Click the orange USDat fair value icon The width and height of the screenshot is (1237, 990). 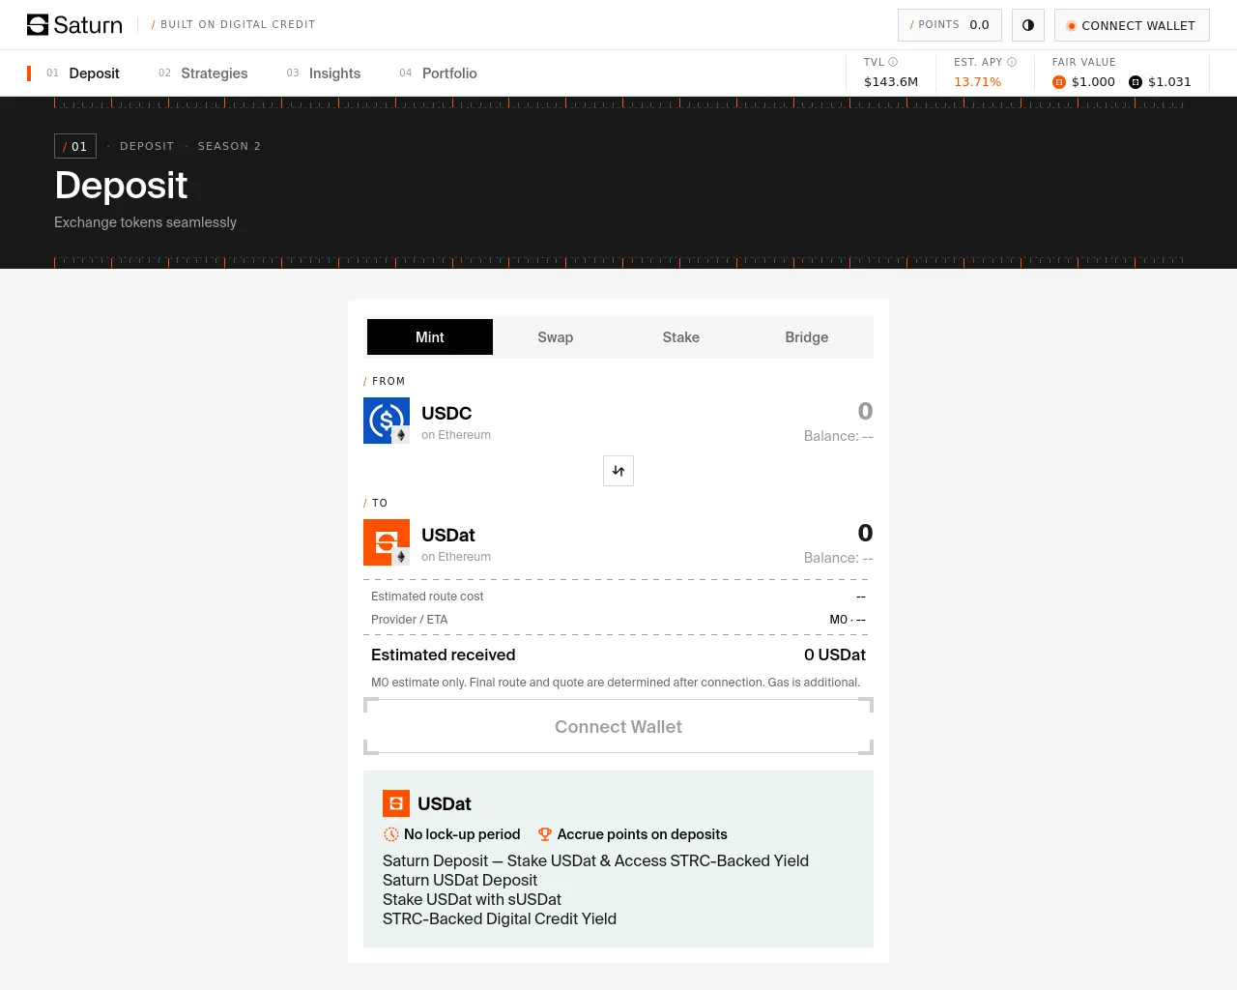(x=1059, y=82)
